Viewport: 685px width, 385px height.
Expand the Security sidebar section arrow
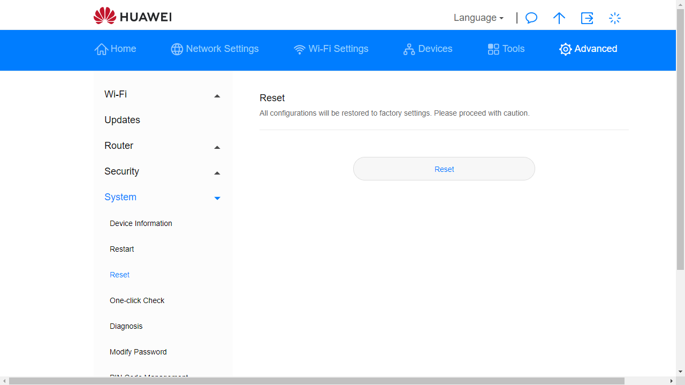click(x=217, y=173)
